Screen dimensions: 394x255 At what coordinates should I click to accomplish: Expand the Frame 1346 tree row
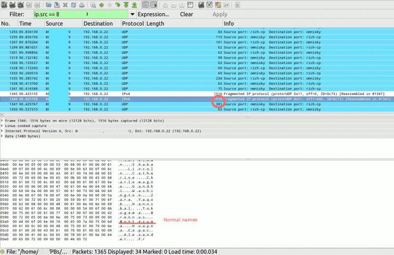pos(2,121)
